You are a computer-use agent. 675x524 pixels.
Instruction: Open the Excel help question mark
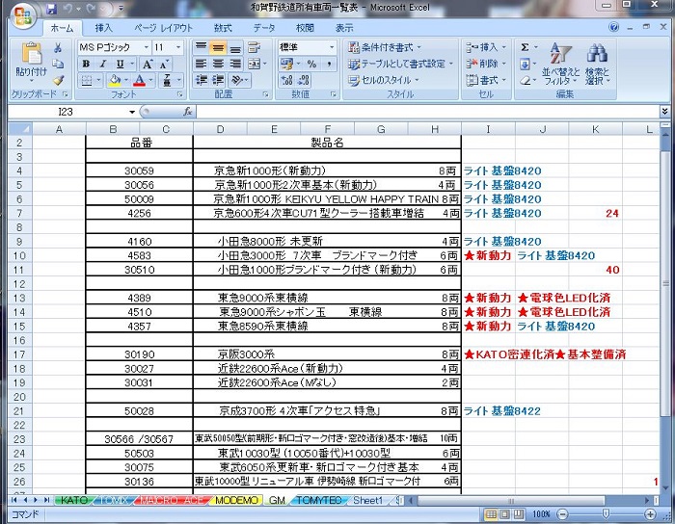tap(614, 28)
